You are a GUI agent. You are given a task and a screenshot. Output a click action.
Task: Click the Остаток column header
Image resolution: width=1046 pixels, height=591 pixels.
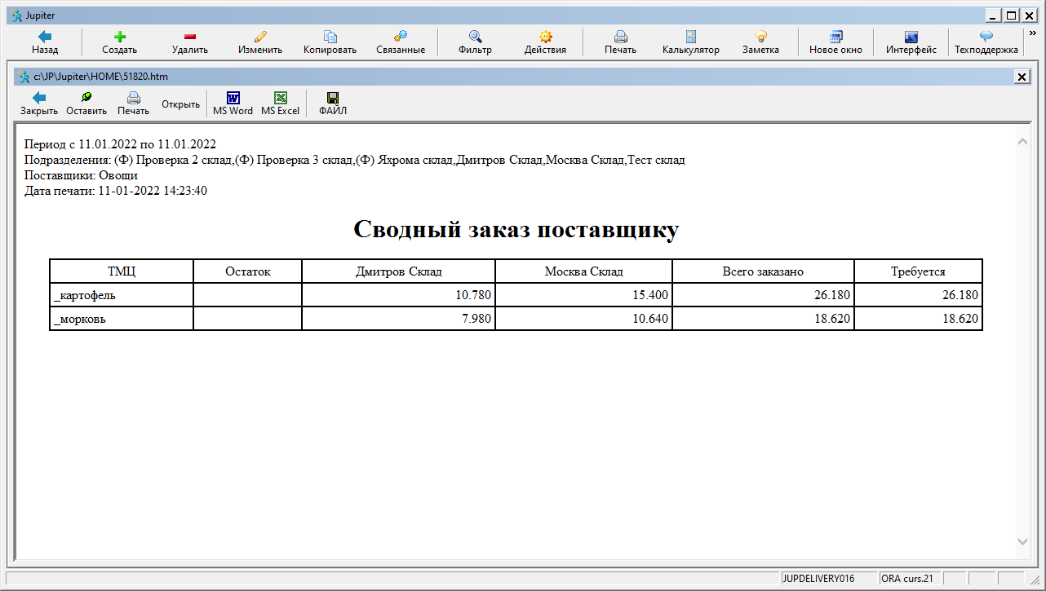pos(247,271)
